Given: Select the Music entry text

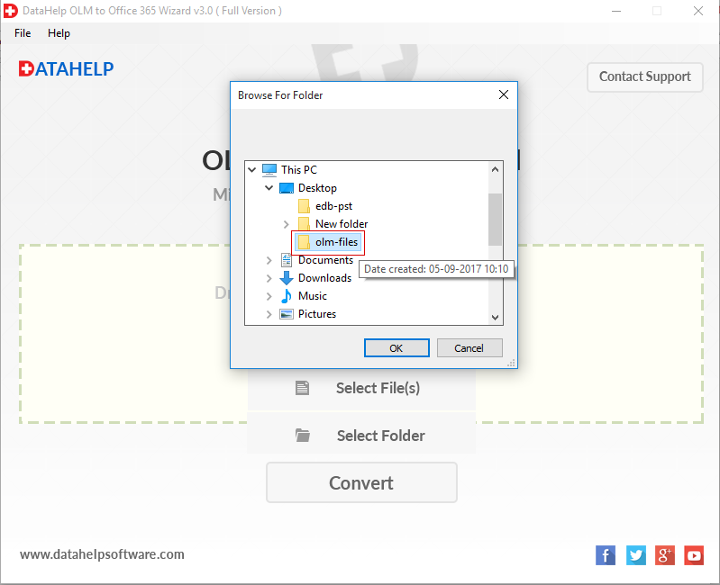Looking at the screenshot, I should click(313, 296).
